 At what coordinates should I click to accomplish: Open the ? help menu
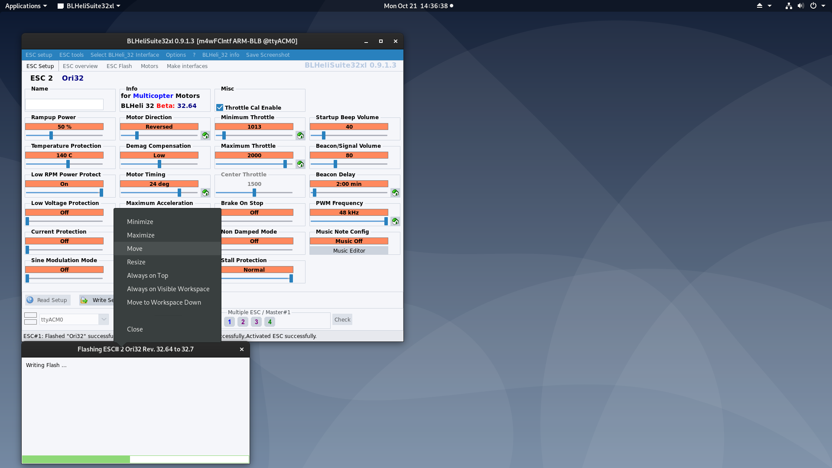coord(194,55)
